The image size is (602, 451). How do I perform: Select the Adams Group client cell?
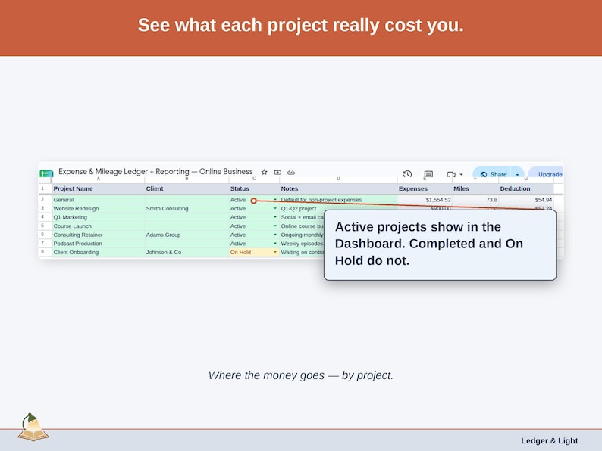tap(187, 235)
